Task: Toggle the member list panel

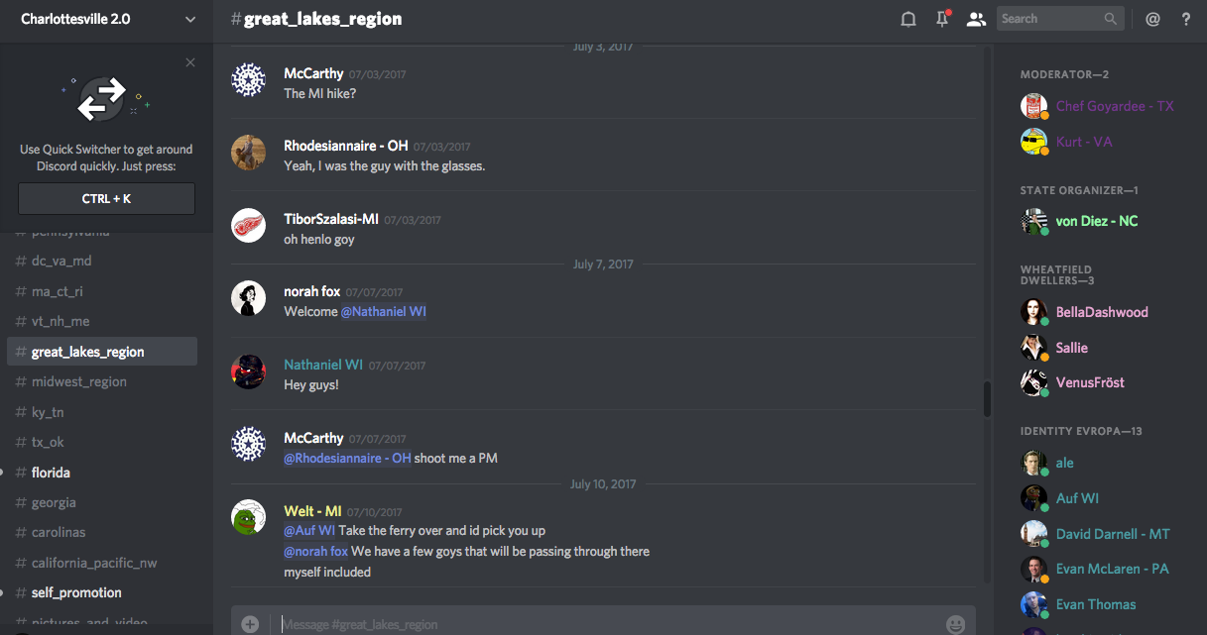Action: coord(976,19)
